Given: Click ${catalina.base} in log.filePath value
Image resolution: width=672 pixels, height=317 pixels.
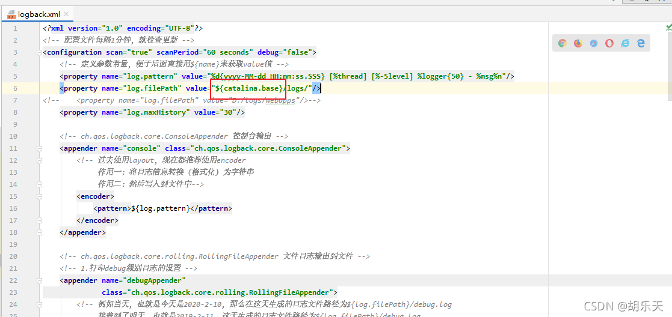Looking at the screenshot, I should [249, 88].
